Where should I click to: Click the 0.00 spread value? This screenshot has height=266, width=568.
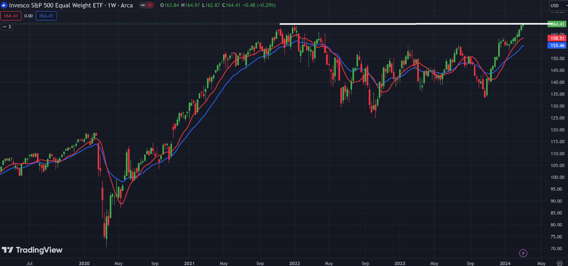28,16
